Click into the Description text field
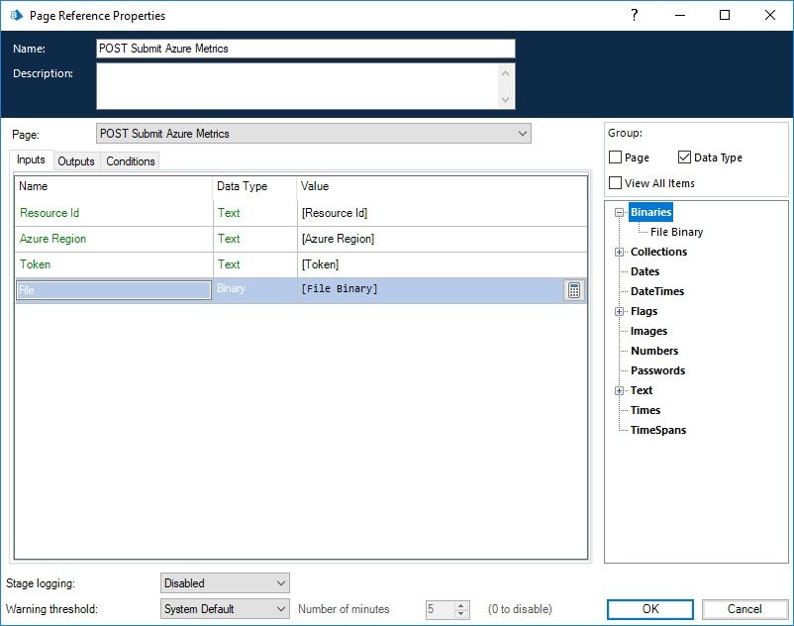The height and width of the screenshot is (626, 794). [x=297, y=86]
